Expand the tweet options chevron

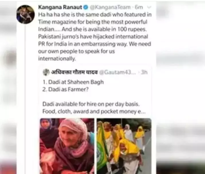point(149,7)
